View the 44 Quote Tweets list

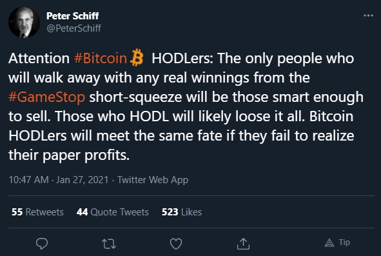coord(113,212)
